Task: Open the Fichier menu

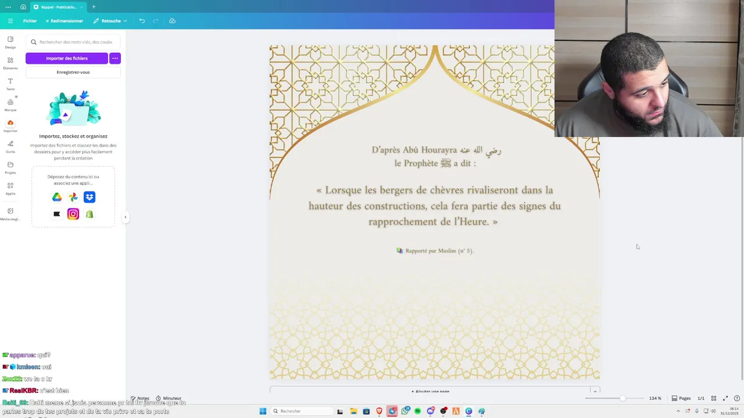Action: (x=30, y=21)
